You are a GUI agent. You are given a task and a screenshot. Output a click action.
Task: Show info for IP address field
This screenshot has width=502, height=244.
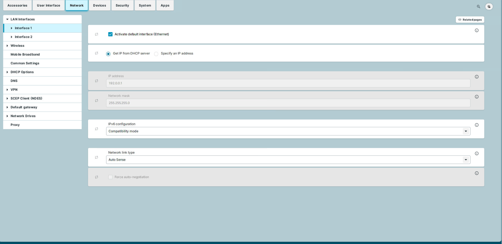[477, 77]
